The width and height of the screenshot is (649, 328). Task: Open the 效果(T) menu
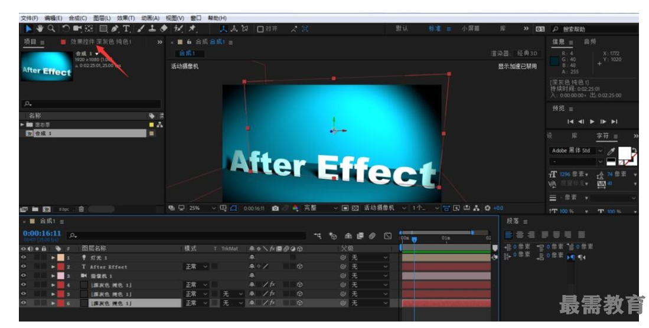click(126, 18)
